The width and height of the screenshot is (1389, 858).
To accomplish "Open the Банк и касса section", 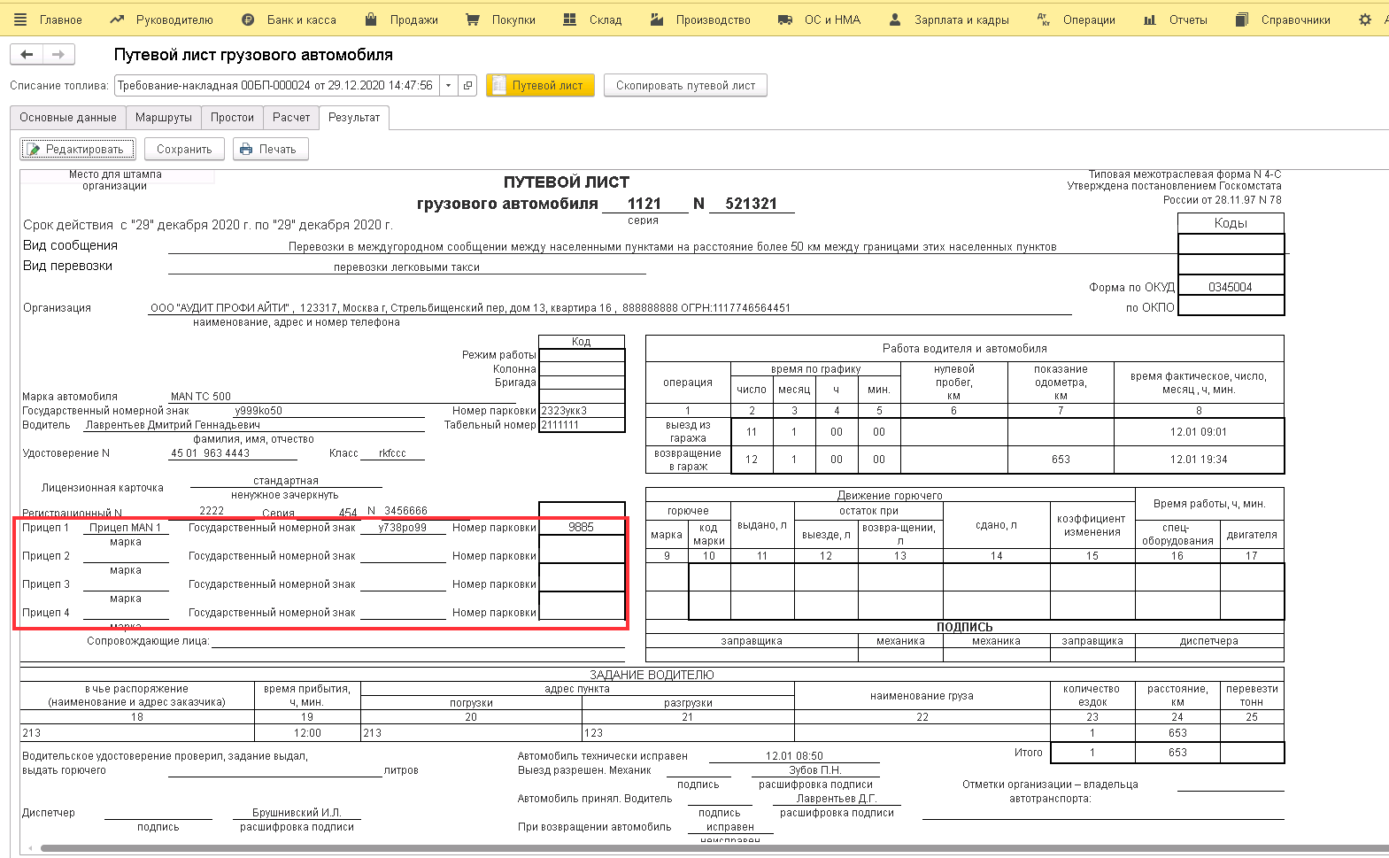I will (x=289, y=19).
